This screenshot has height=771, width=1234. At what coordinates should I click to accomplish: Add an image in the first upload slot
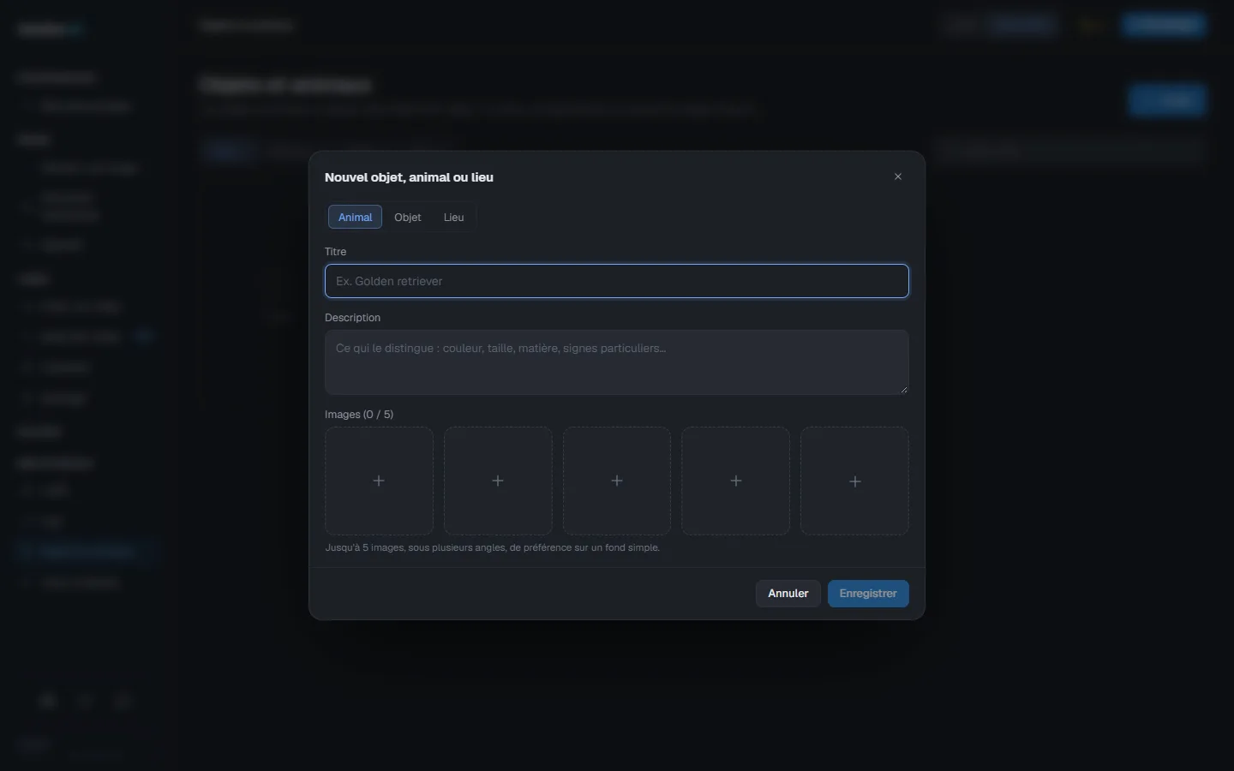point(379,481)
